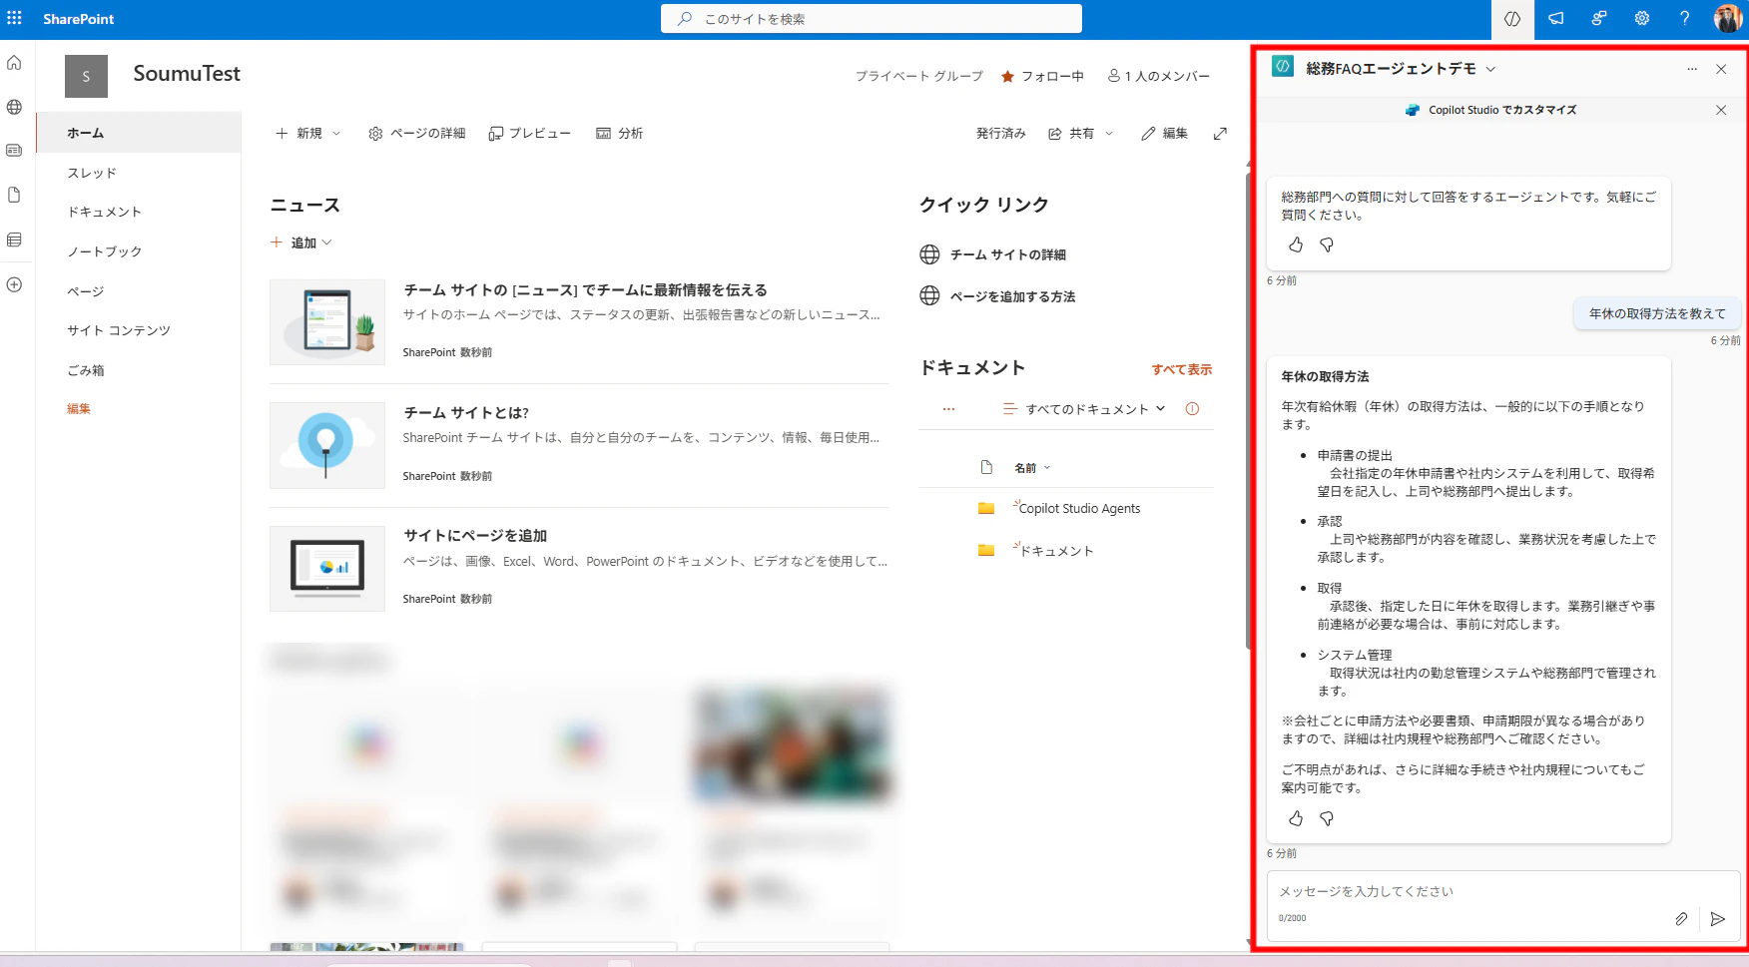The image size is (1749, 967).
Task: Open the globe sites icon in left rail
Action: [x=14, y=107]
